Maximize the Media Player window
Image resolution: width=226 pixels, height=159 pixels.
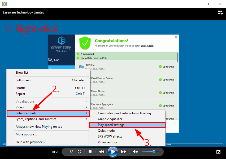207,4
